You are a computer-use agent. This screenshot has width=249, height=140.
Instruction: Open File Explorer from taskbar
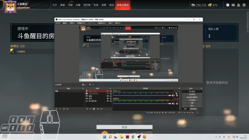122,137
